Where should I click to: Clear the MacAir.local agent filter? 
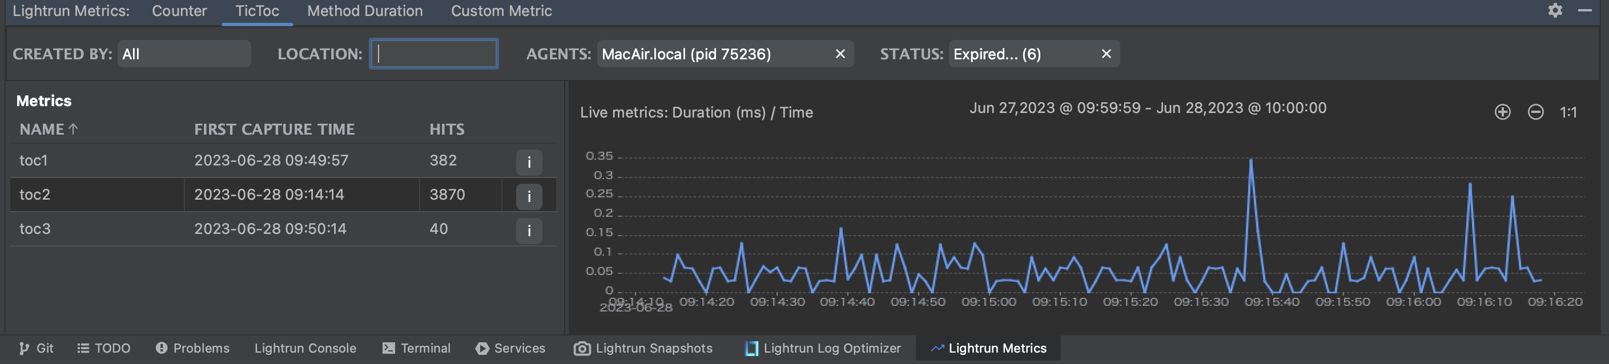[x=840, y=54]
